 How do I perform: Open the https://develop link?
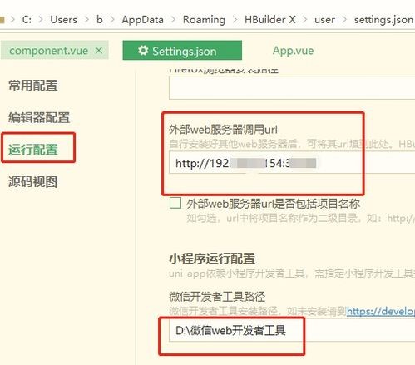pyautogui.click(x=381, y=312)
